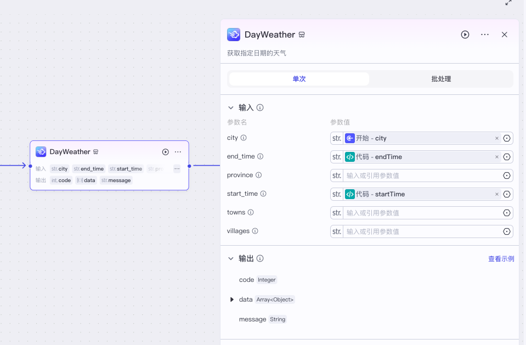This screenshot has width=526, height=345.
Task: Open the variable picker for villages
Action: [507, 231]
